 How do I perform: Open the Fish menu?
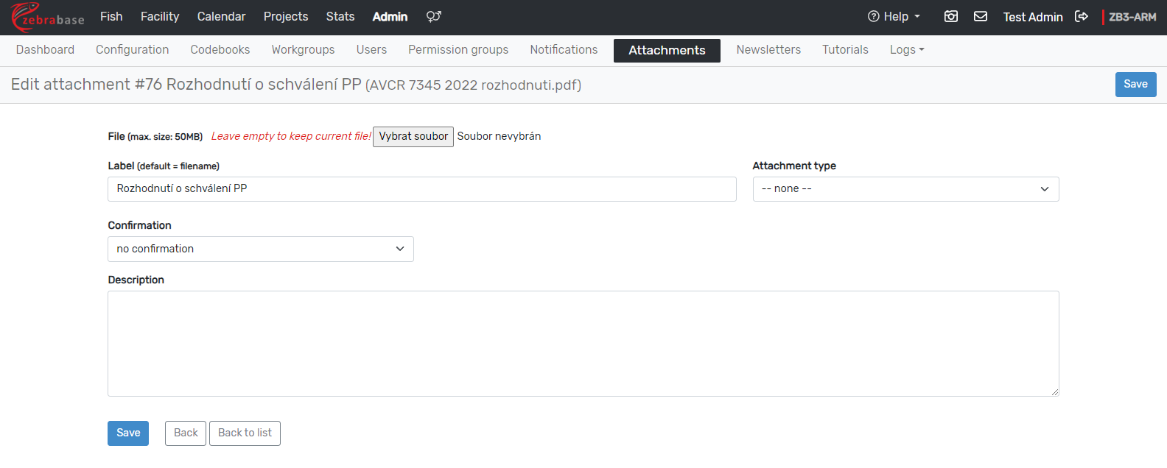tap(111, 16)
